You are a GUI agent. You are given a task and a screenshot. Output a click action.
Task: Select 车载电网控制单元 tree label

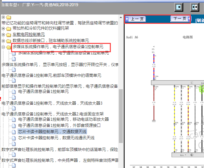29,35
